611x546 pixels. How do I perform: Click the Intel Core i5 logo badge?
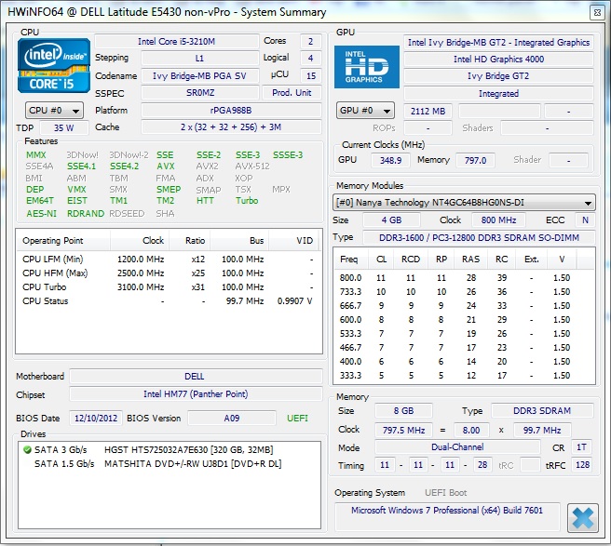[x=54, y=65]
